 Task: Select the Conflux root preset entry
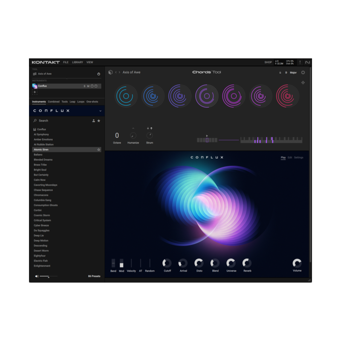pos(41,130)
